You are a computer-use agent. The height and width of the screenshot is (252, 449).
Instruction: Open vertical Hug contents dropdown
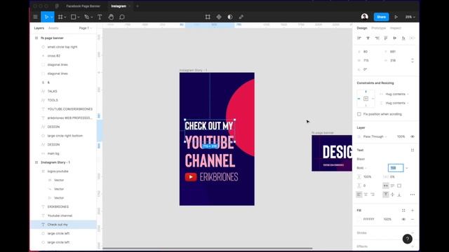[x=396, y=103]
